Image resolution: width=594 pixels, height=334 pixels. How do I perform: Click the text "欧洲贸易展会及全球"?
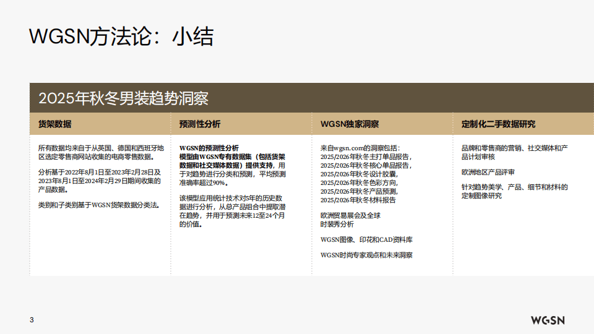[x=350, y=215]
